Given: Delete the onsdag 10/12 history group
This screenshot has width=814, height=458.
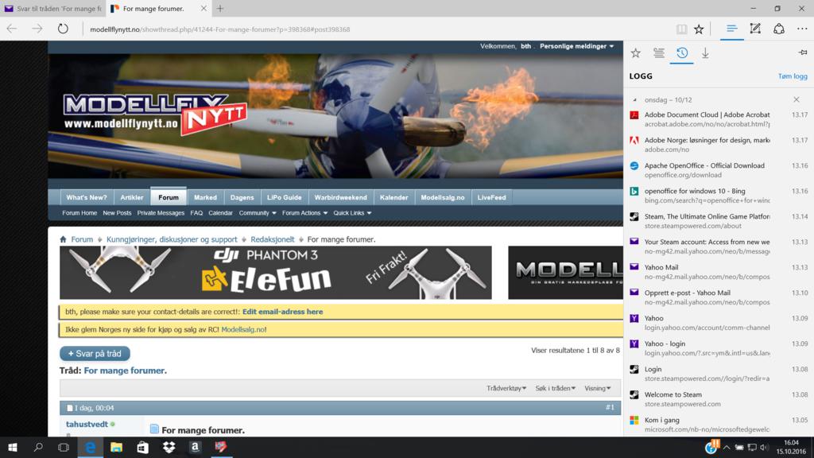Looking at the screenshot, I should [x=797, y=100].
